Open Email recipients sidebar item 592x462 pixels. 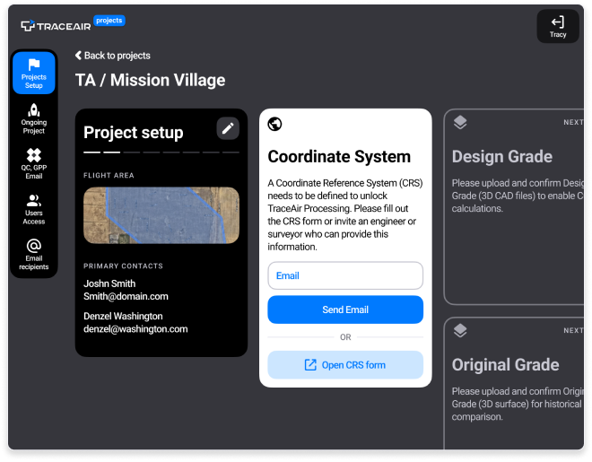tap(34, 255)
